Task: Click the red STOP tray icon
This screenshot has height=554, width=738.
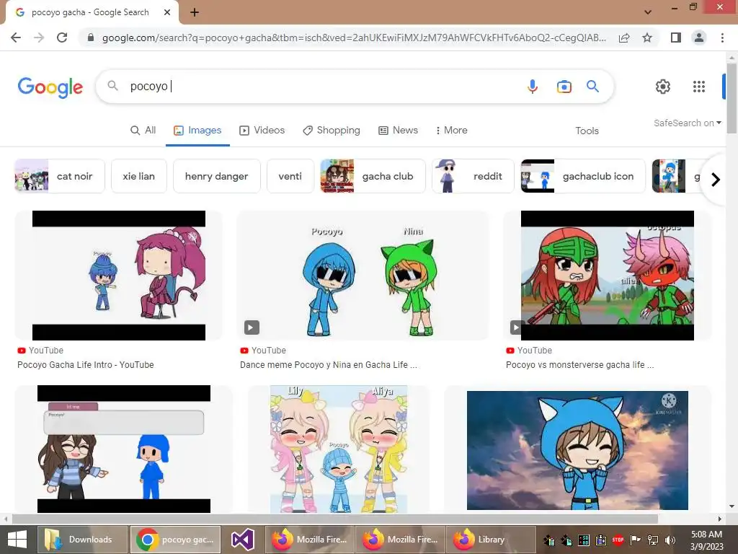Action: pyautogui.click(x=618, y=540)
